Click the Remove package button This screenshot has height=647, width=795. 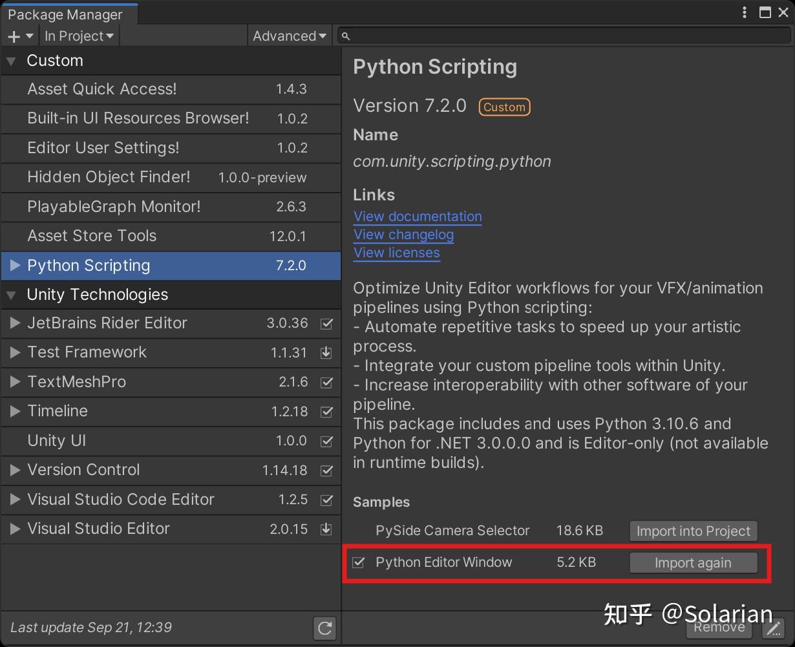pyautogui.click(x=719, y=628)
